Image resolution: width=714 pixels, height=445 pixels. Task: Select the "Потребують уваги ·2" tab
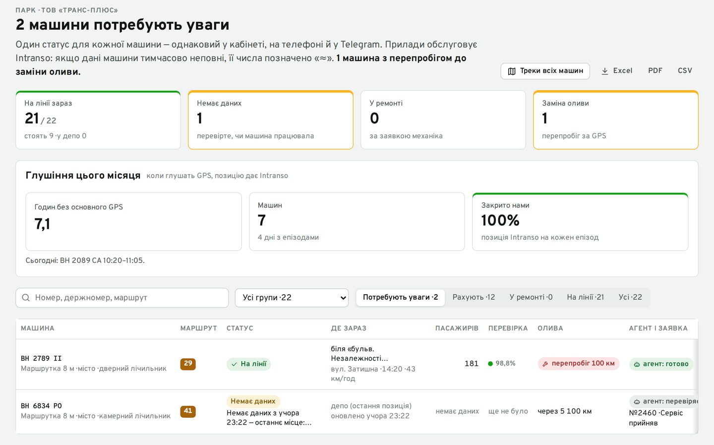(401, 297)
